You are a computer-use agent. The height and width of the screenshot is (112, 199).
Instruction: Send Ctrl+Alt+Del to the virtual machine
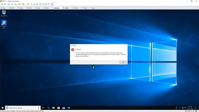[28, 4]
